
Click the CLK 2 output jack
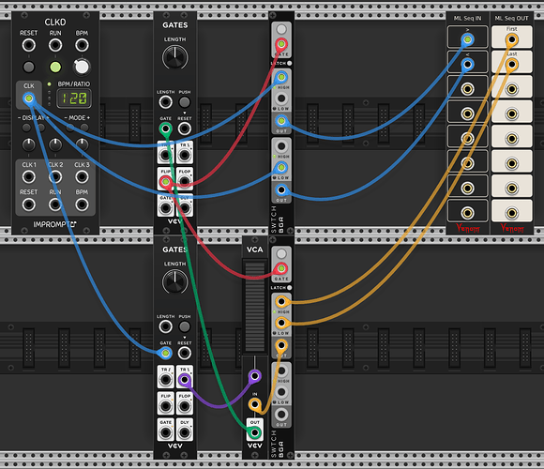pyautogui.click(x=55, y=177)
